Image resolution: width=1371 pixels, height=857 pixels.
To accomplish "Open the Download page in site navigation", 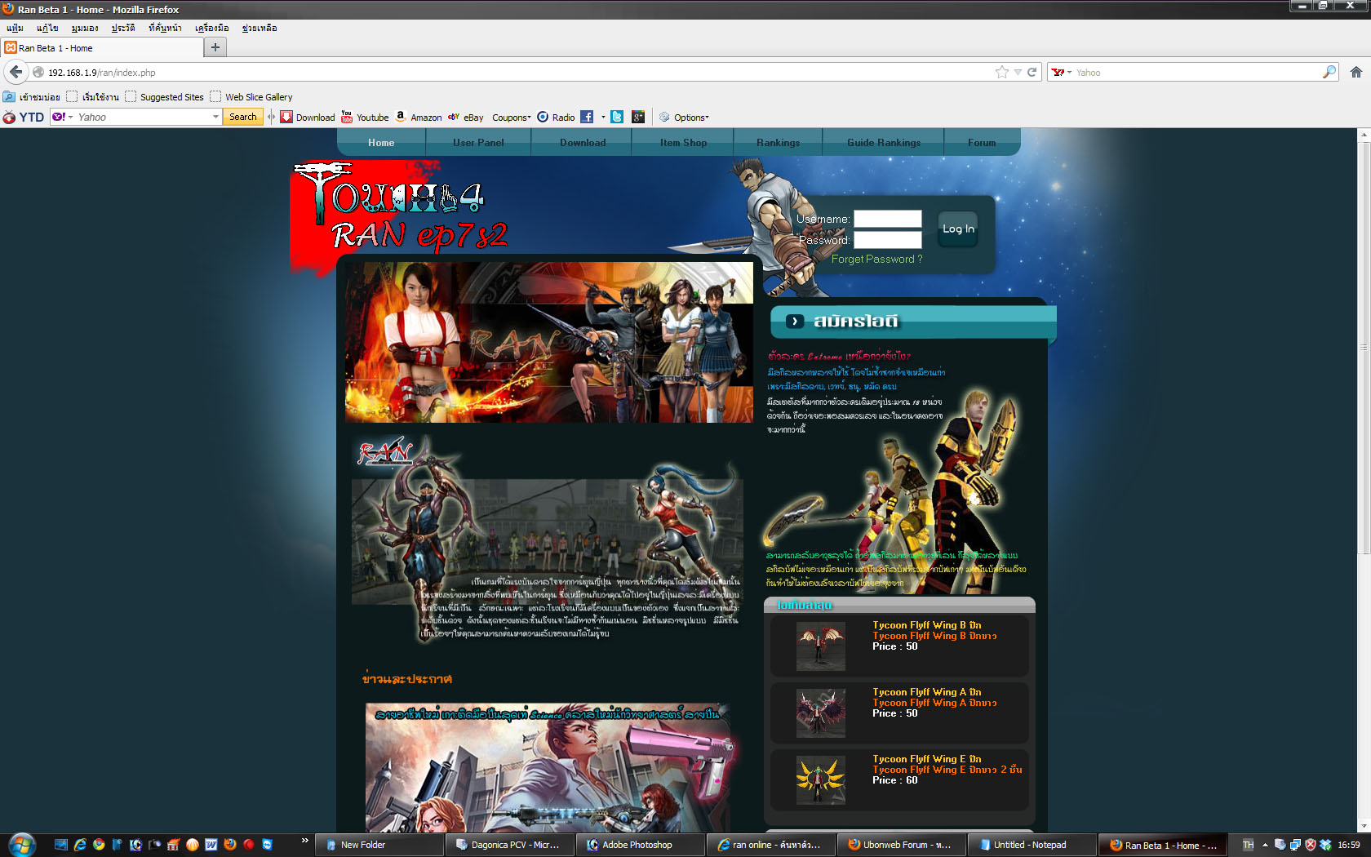I will click(583, 142).
